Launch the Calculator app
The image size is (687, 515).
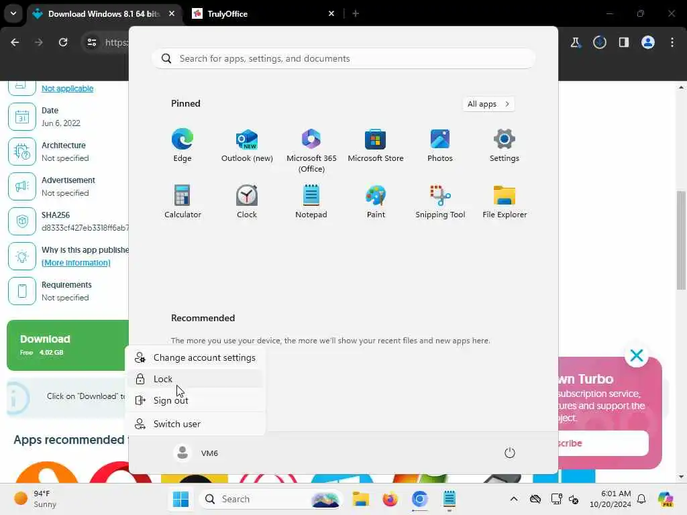(x=182, y=201)
